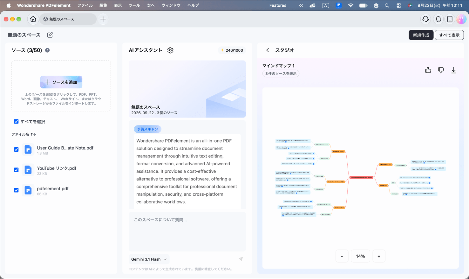
Task: Select User Guide B...ate Note.pdf file name
Action: click(65, 148)
